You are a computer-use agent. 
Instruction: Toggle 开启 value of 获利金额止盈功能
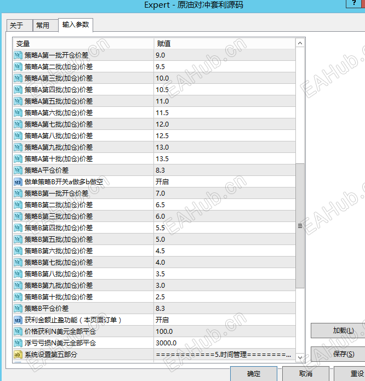[x=224, y=320]
